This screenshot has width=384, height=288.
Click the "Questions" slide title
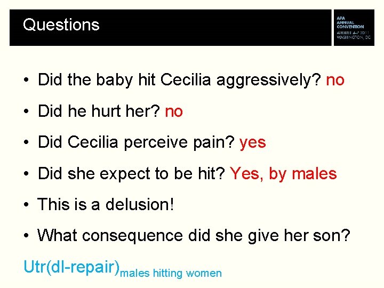click(x=61, y=25)
